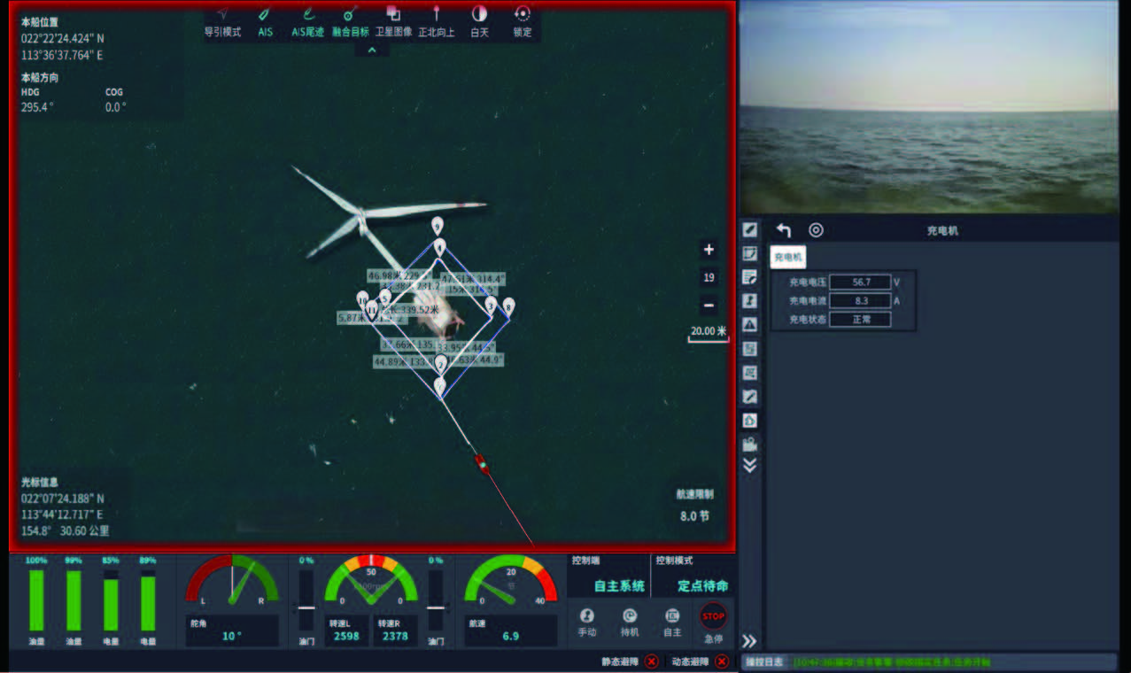Zoom in the map with plus button

pos(709,250)
